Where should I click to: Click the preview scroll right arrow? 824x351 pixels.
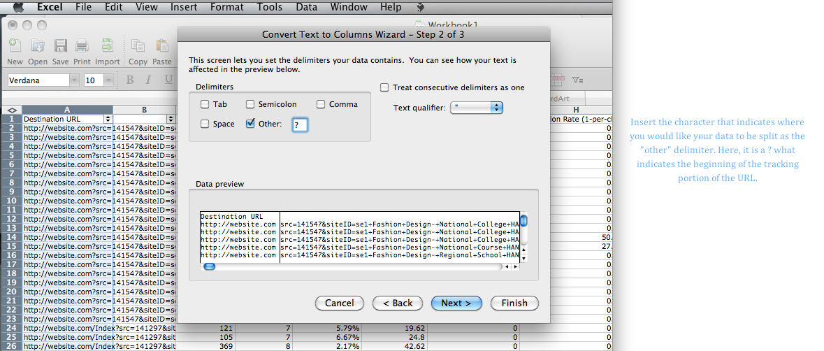[x=516, y=267]
